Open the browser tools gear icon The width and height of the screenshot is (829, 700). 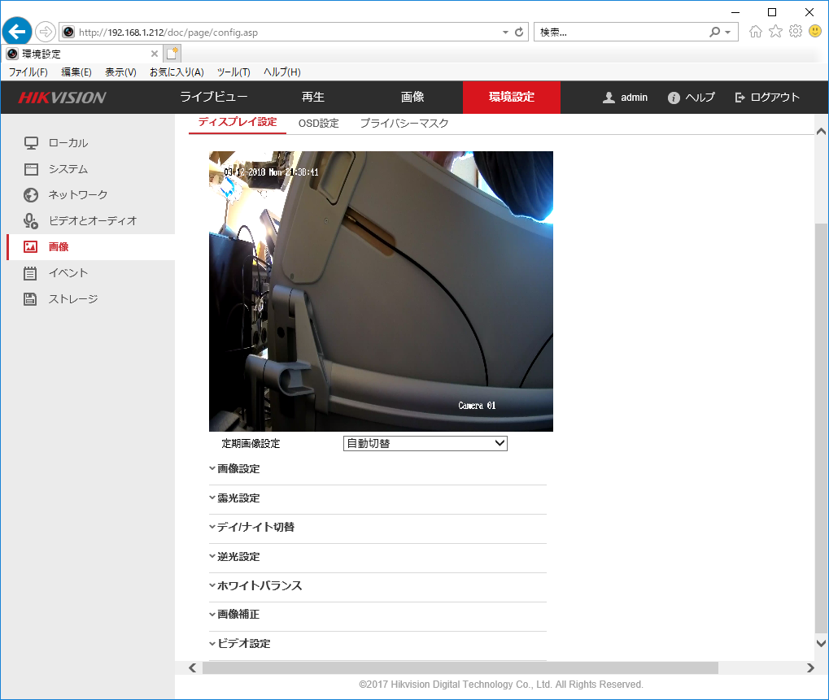tap(795, 32)
